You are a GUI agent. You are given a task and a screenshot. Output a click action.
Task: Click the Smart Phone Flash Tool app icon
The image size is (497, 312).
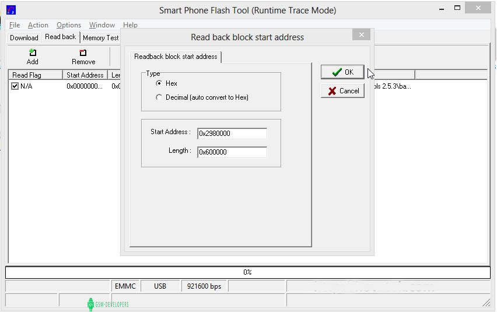[x=11, y=10]
